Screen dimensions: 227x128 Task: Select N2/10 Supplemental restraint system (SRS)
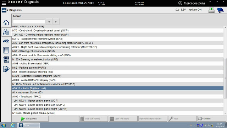point(117,39)
